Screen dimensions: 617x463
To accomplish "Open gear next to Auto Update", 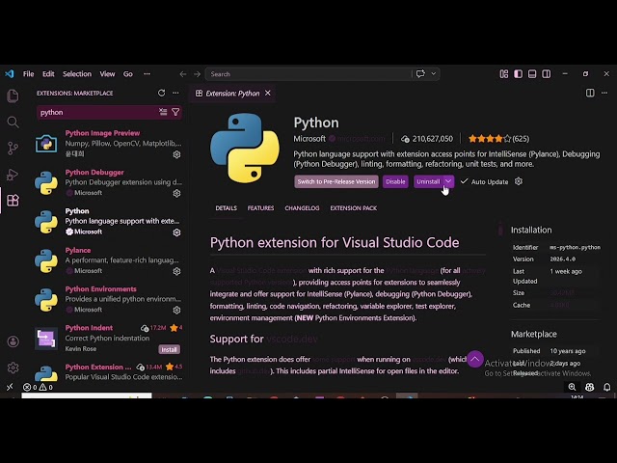I will click(x=519, y=181).
